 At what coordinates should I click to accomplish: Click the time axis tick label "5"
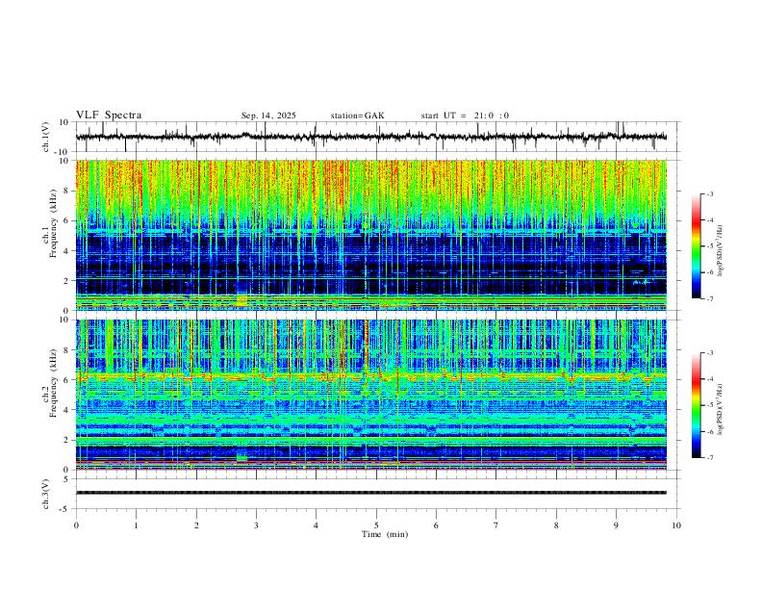pos(376,525)
